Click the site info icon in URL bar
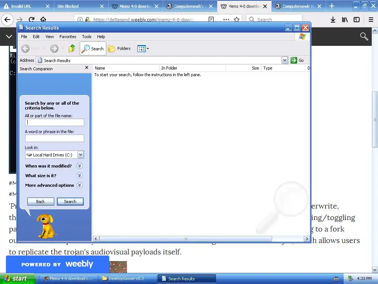The image size is (378, 284). pos(80,20)
